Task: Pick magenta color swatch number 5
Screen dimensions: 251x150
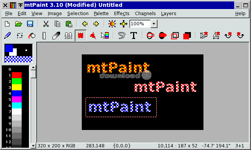Action: (x=17, y=99)
